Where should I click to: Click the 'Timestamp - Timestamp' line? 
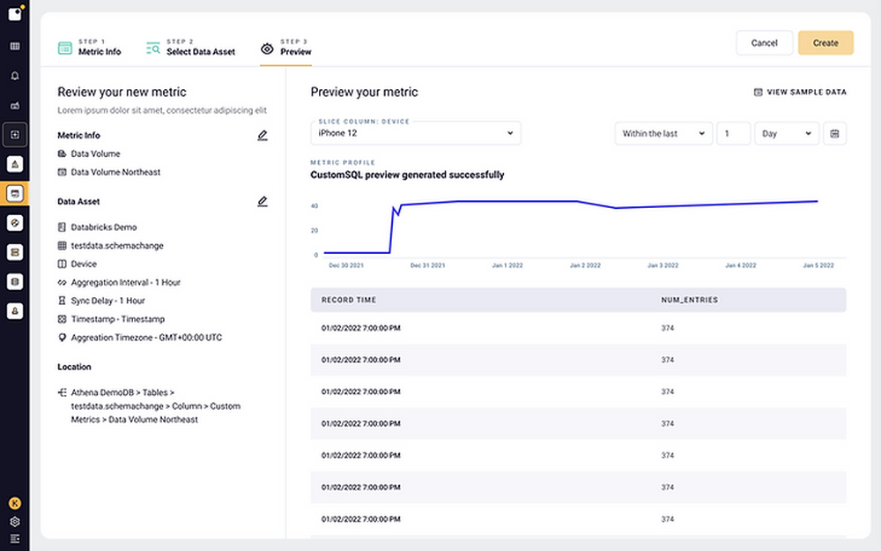click(x=118, y=319)
